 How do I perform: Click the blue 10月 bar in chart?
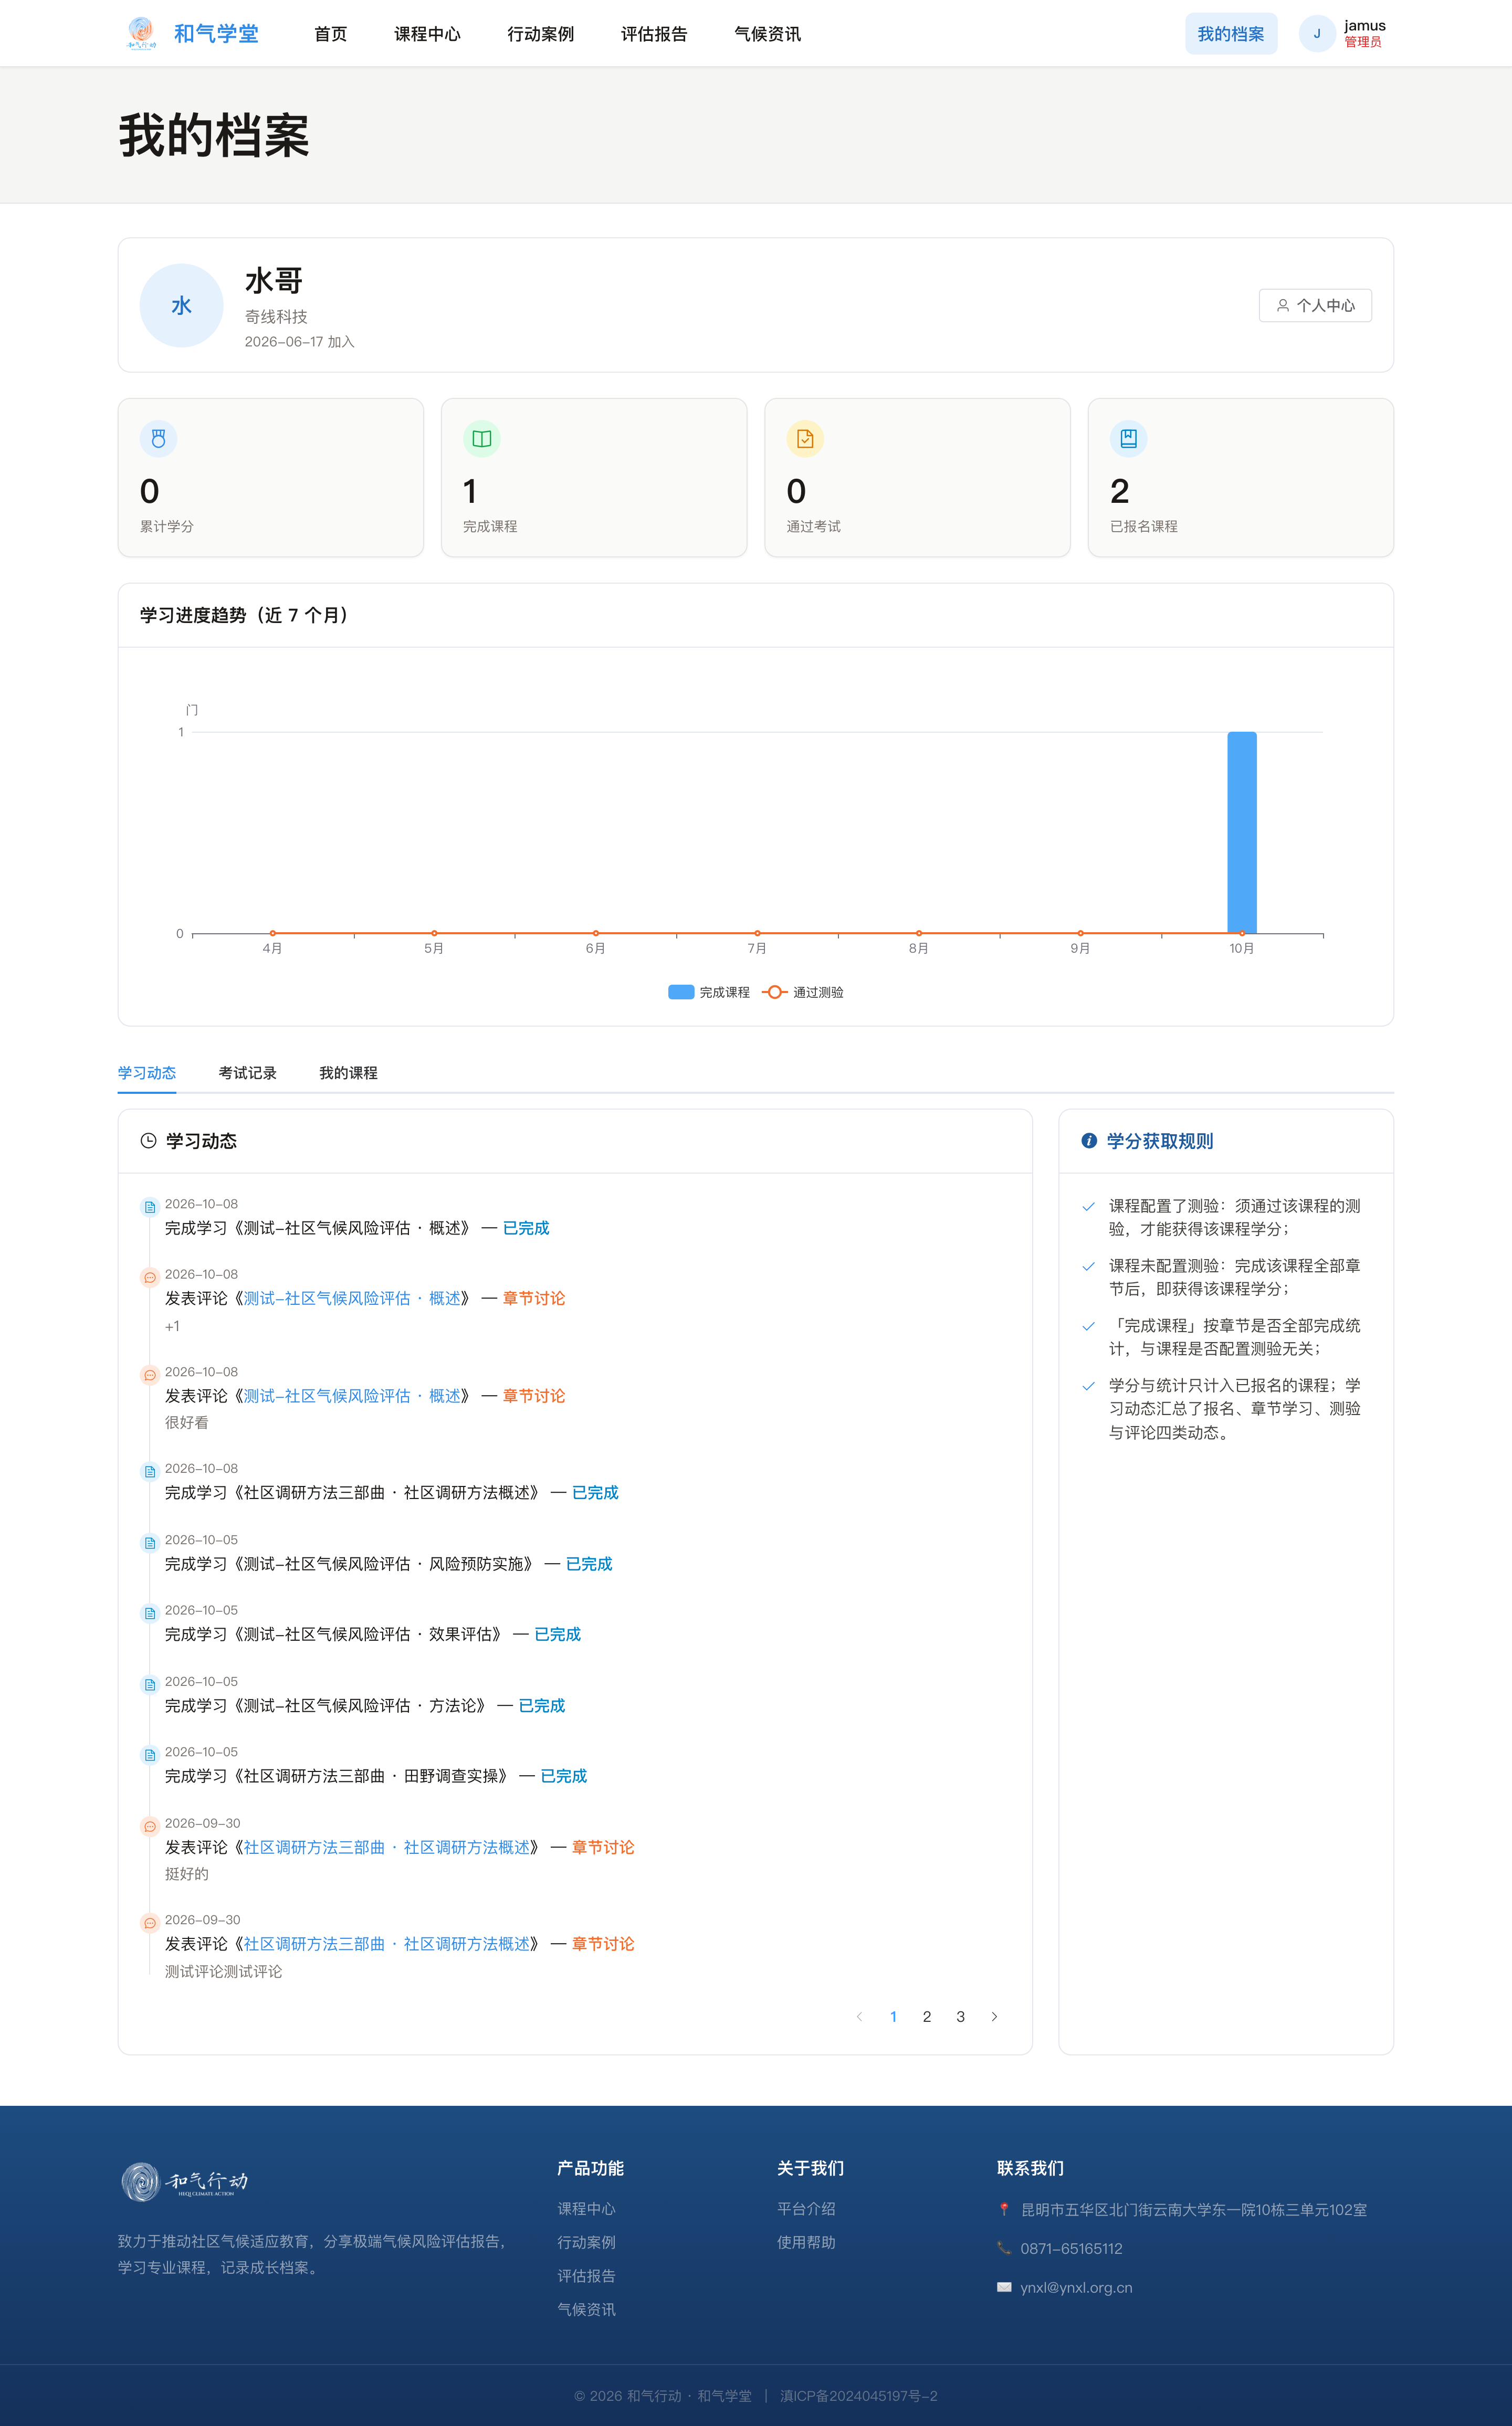point(1242,832)
